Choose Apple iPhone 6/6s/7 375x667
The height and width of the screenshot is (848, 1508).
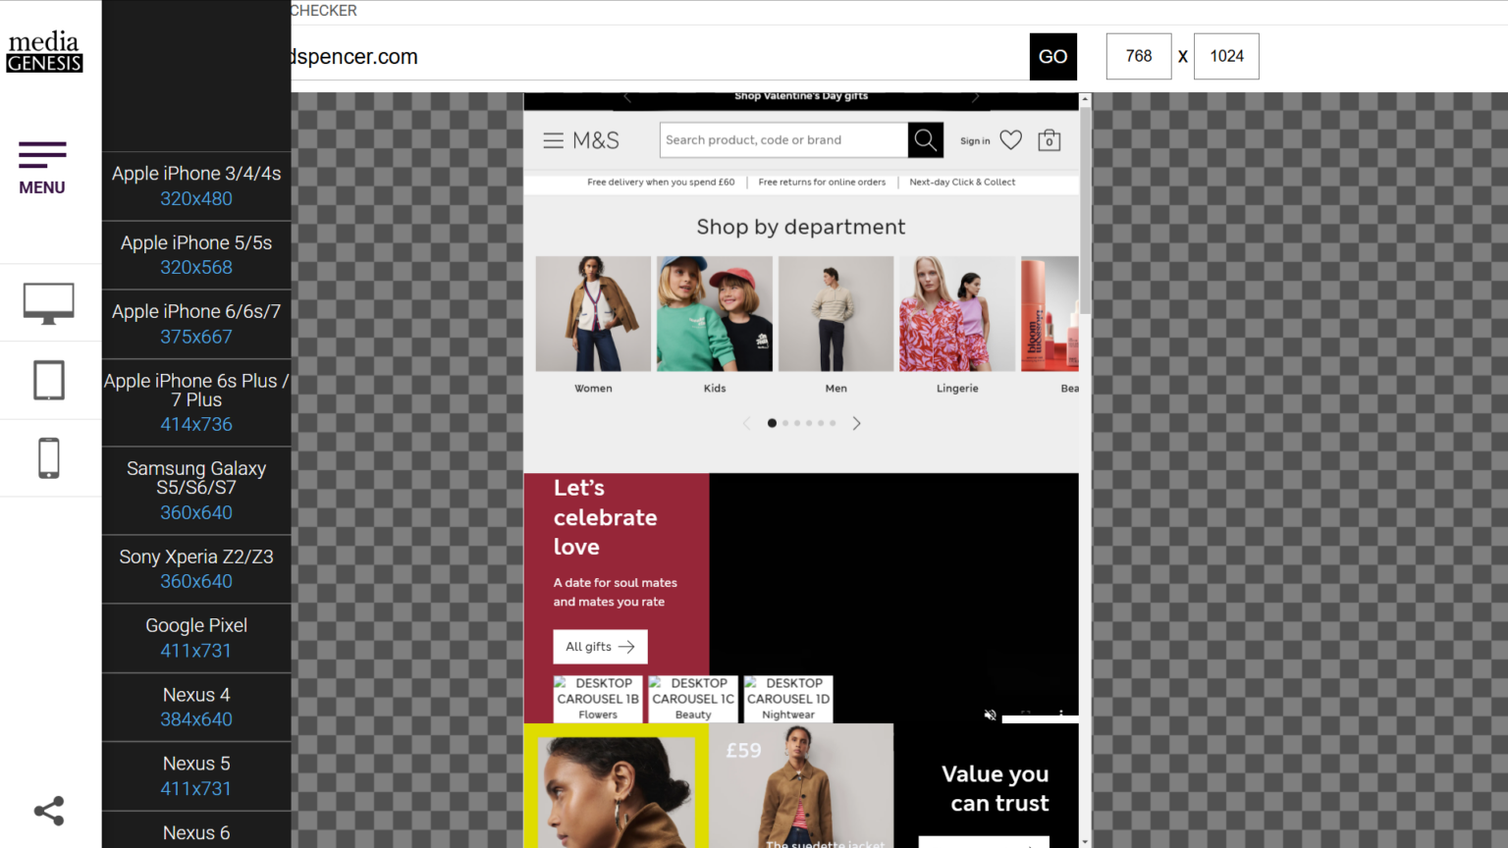196,324
